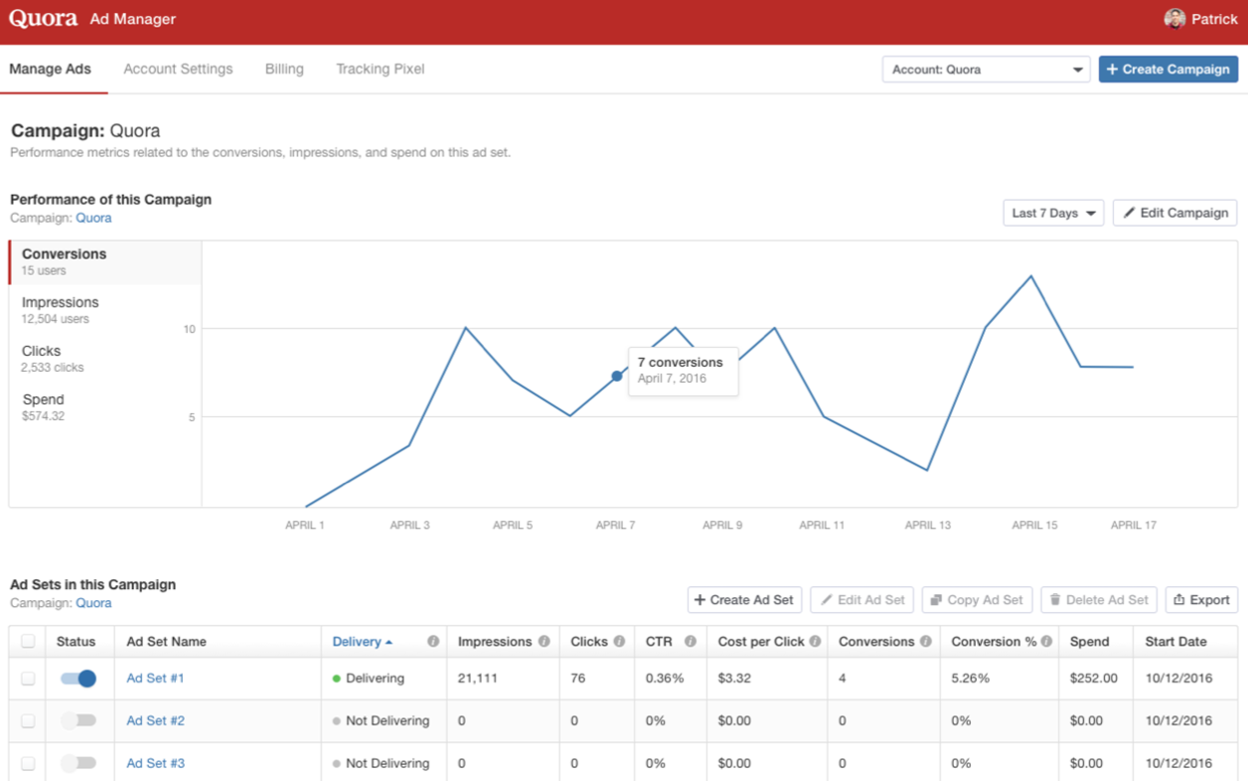1248x781 pixels.
Task: Click the Copy Ad Set button
Action: pos(977,600)
